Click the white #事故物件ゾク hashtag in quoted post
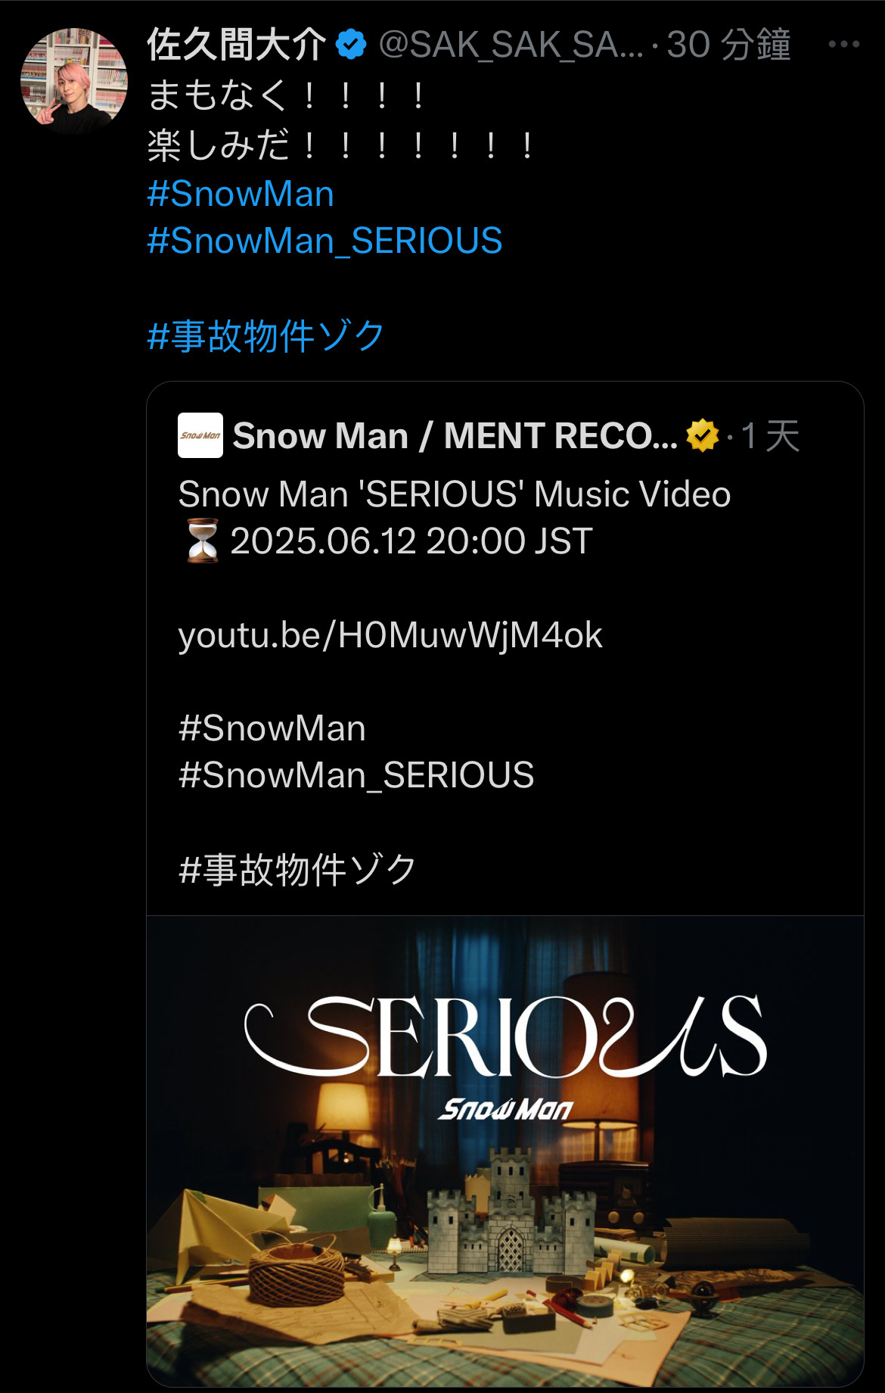Image resolution: width=885 pixels, height=1393 pixels. pos(298,869)
